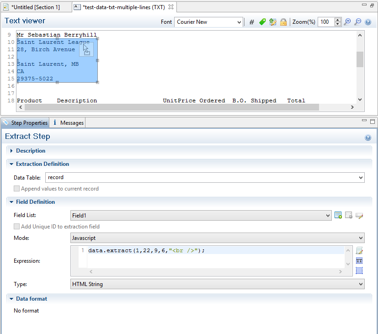Open help in the Text viewer toolbar

pos(368,22)
